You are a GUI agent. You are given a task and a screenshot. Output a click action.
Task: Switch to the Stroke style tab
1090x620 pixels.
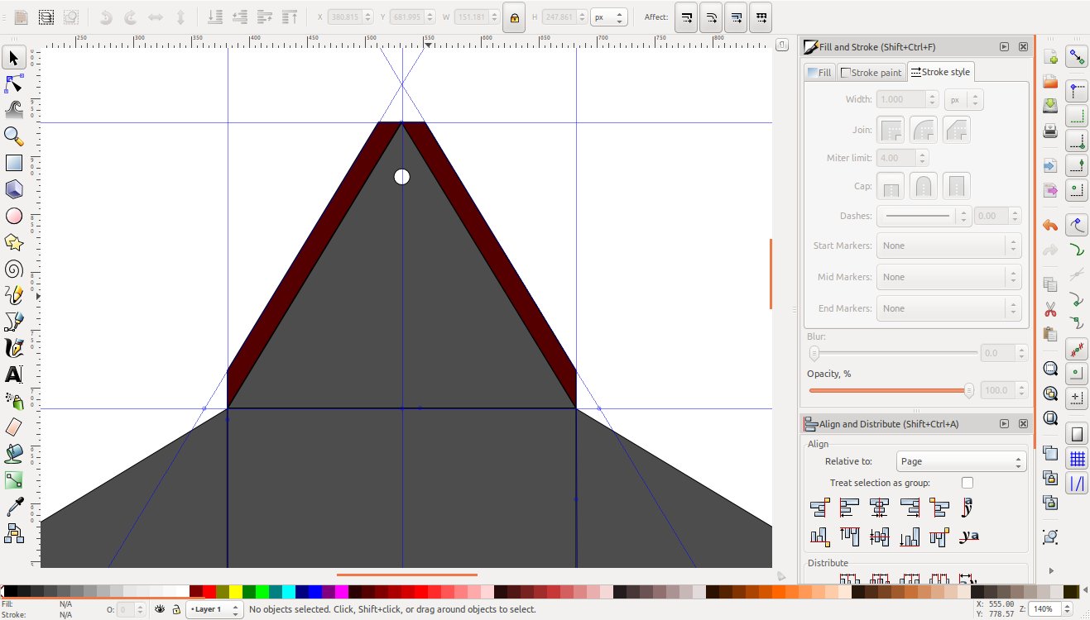940,72
